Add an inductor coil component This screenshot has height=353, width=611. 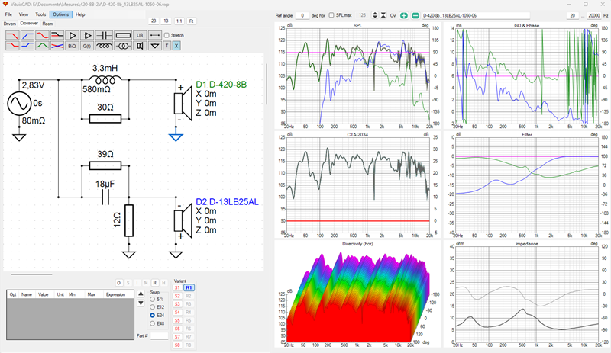(104, 46)
